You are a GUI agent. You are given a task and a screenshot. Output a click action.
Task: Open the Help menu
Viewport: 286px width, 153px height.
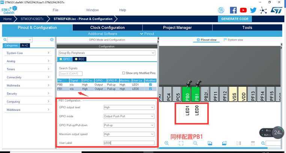click(123, 10)
